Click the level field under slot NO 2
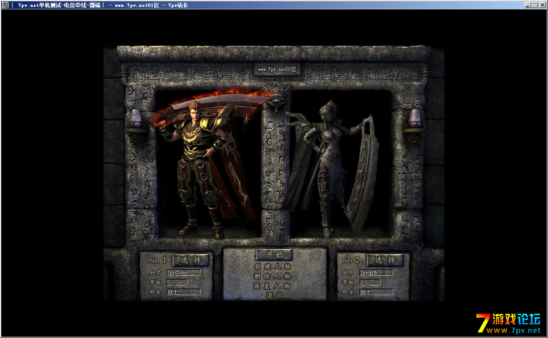The width and height of the screenshot is (548, 338). pyautogui.click(x=370, y=282)
